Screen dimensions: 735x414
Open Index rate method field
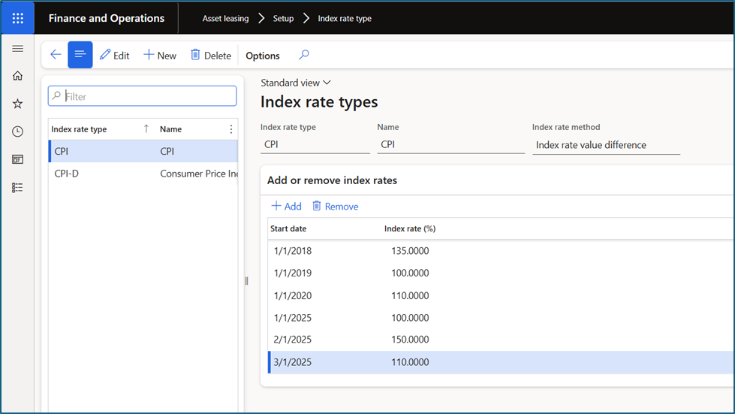[x=605, y=145]
